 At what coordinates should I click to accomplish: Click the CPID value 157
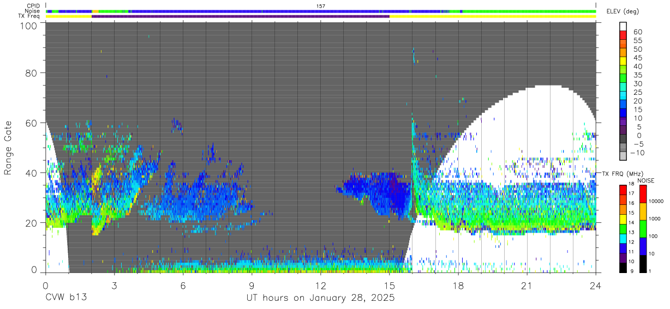coord(321,6)
